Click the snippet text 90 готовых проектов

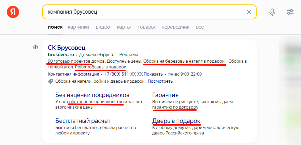pos(69,61)
